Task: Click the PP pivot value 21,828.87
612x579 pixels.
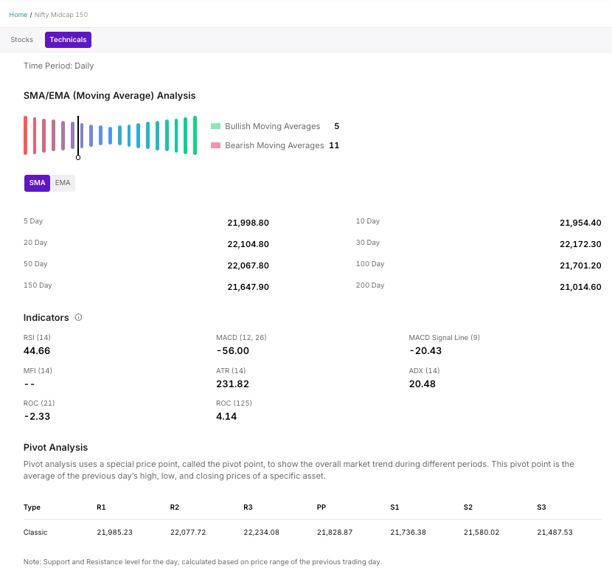Action: [335, 532]
